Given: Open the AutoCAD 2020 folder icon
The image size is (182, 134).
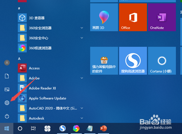Looking at the screenshot, I should (22, 108).
